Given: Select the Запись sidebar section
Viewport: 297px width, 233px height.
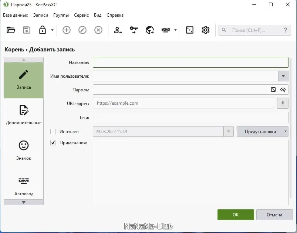Looking at the screenshot, I should 24,80.
